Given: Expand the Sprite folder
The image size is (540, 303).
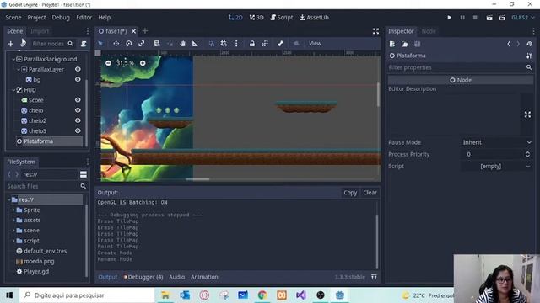Looking at the screenshot, I should point(13,210).
